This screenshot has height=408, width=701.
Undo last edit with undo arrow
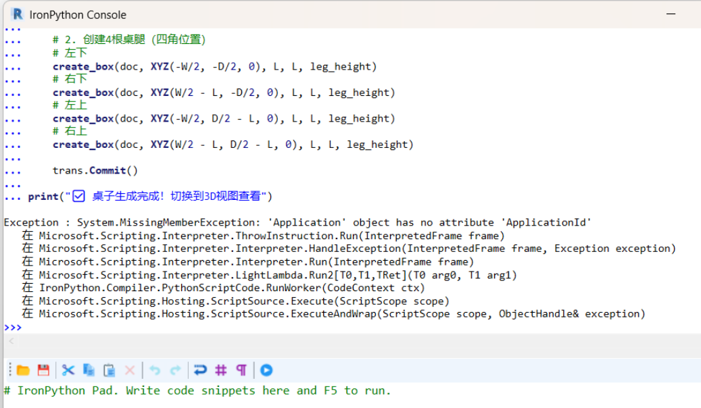(x=155, y=370)
